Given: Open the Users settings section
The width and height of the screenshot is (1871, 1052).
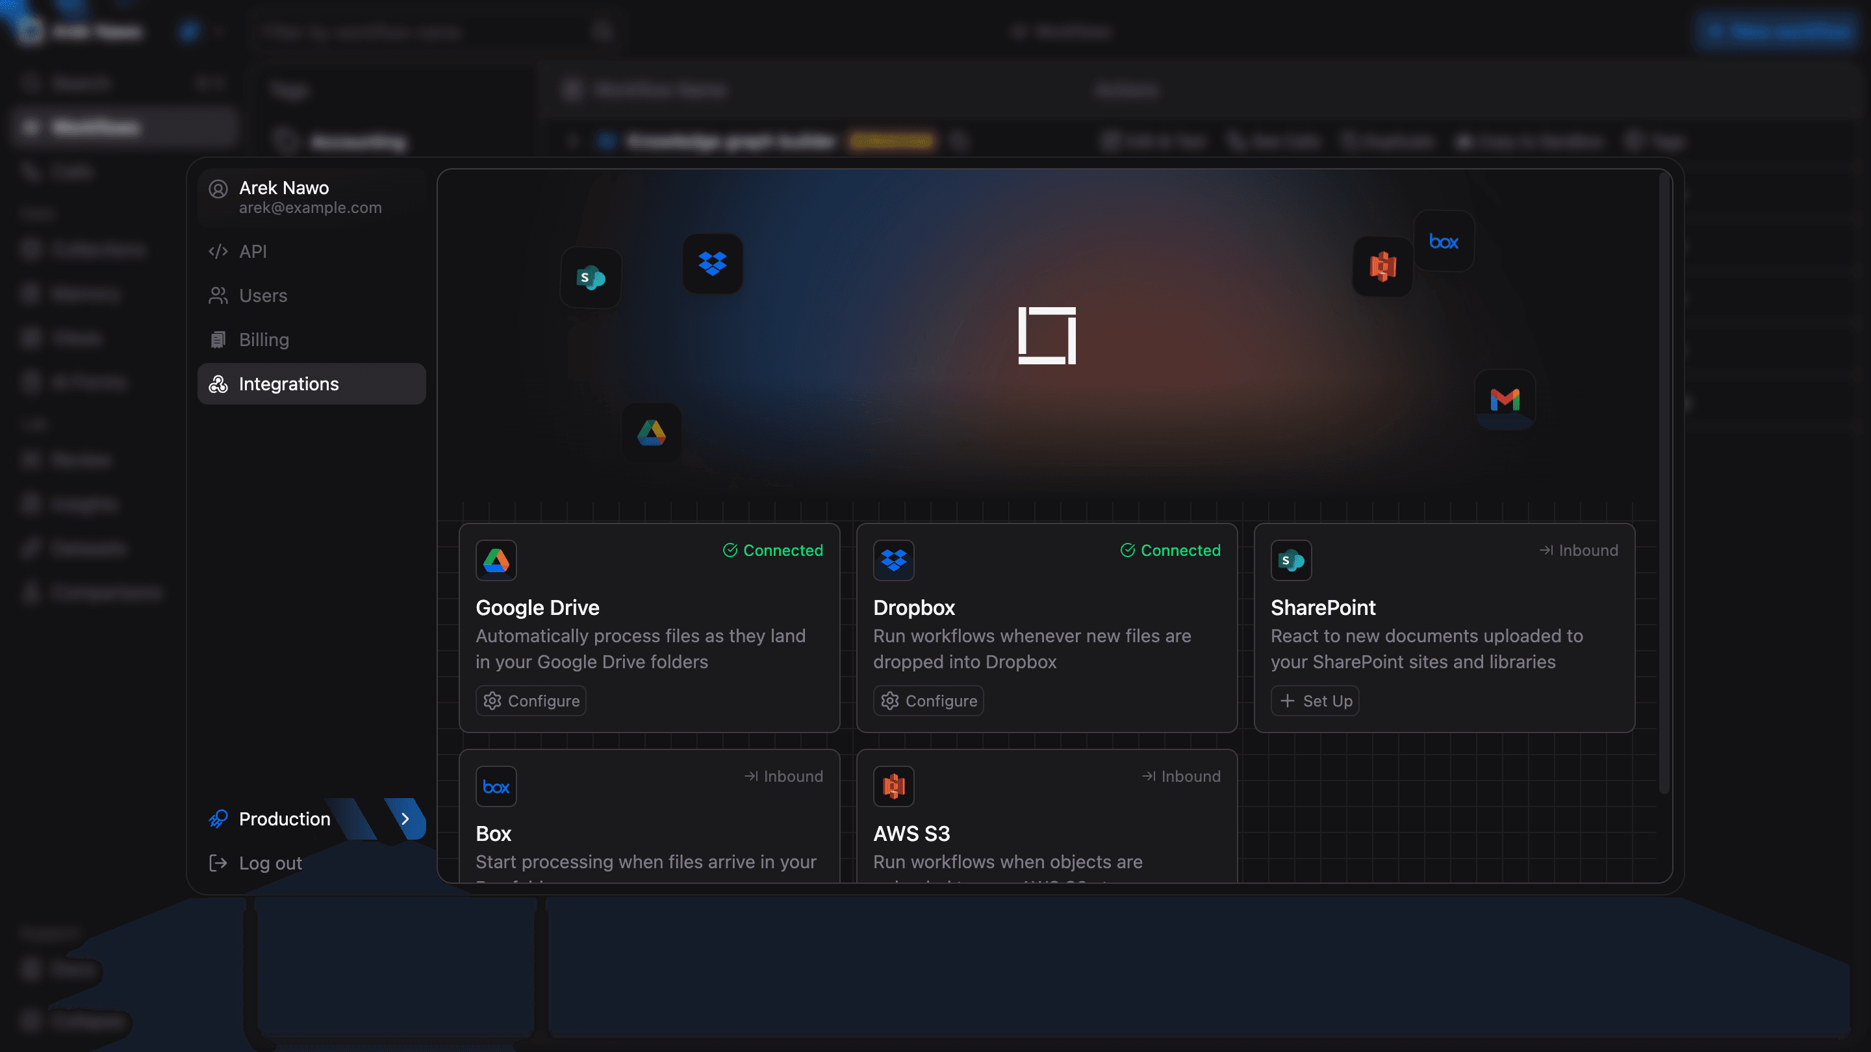Looking at the screenshot, I should (311, 295).
